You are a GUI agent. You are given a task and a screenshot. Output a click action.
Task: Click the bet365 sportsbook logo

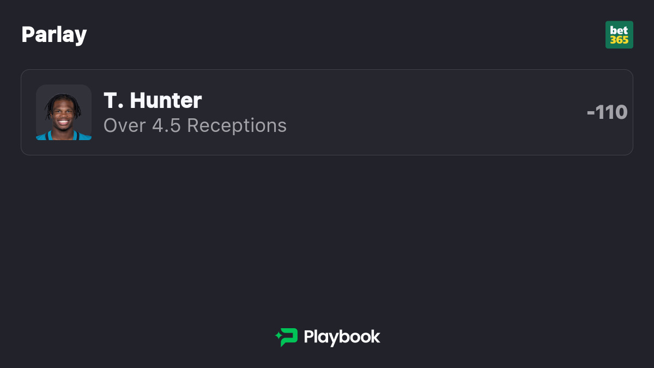[x=619, y=35]
